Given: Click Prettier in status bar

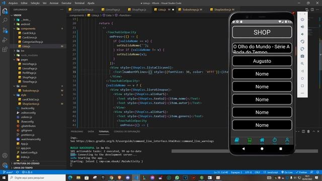Looking at the screenshot, I should point(301,172).
